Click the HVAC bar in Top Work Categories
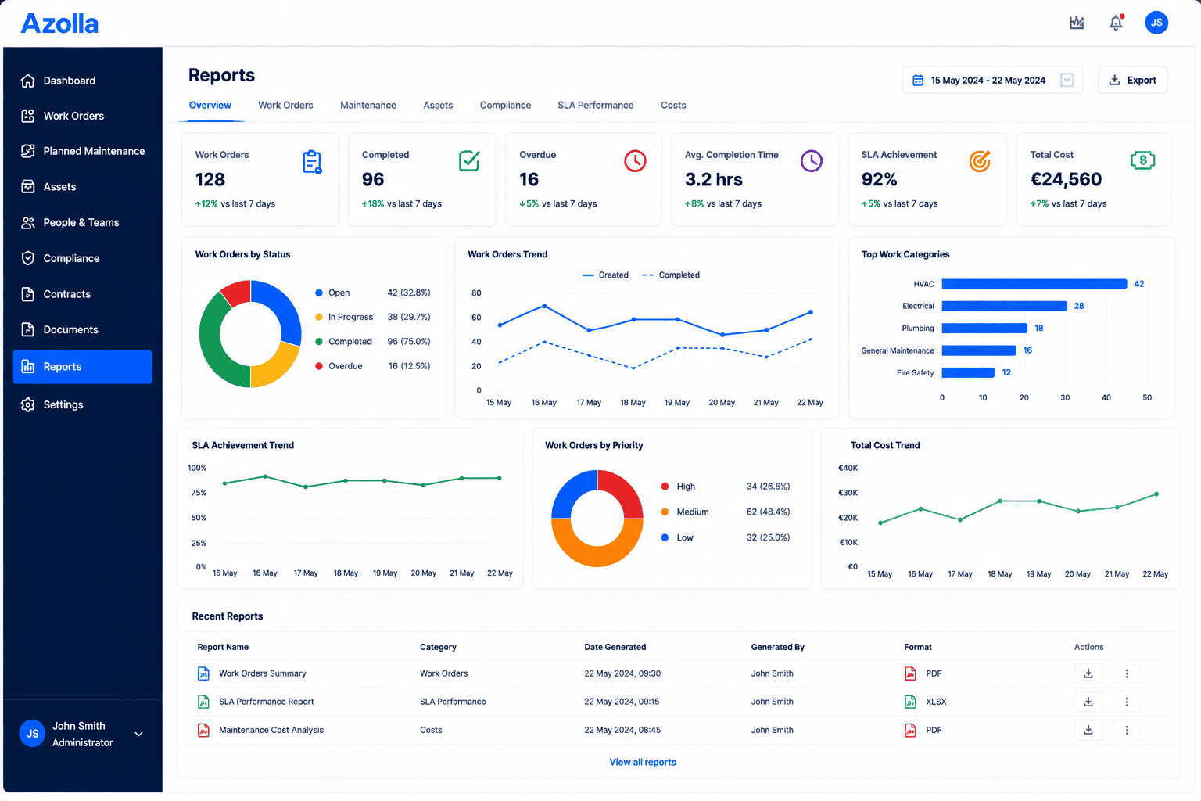The width and height of the screenshot is (1201, 801). tap(1034, 284)
